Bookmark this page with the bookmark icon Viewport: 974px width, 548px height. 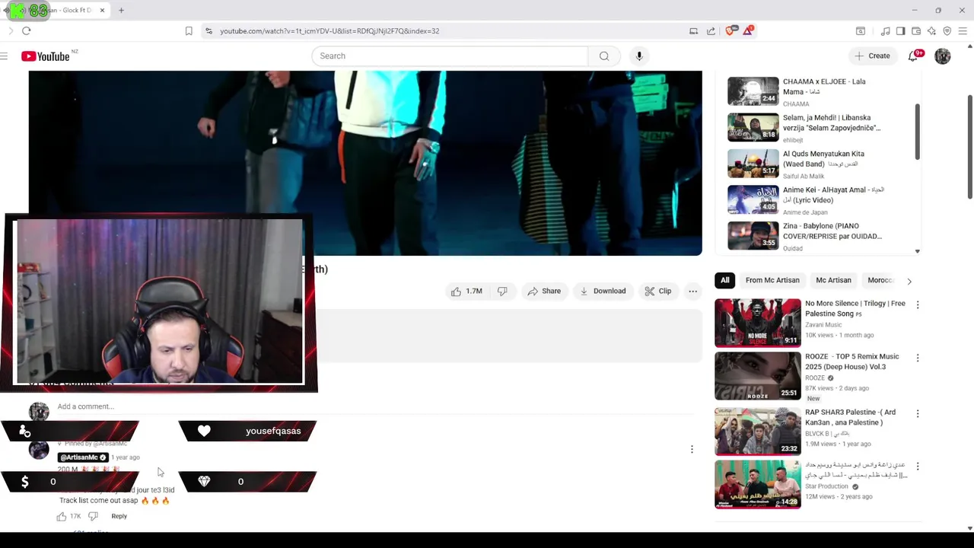[189, 31]
